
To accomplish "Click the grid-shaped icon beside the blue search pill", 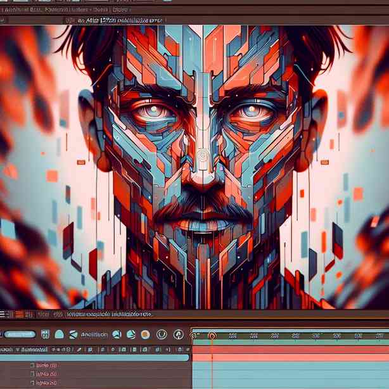I will 45,334.
